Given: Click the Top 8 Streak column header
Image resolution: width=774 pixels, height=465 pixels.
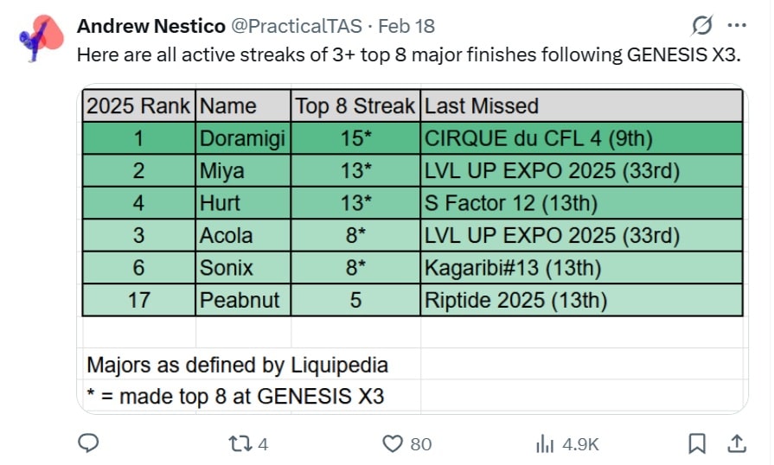Looking at the screenshot, I should point(355,106).
